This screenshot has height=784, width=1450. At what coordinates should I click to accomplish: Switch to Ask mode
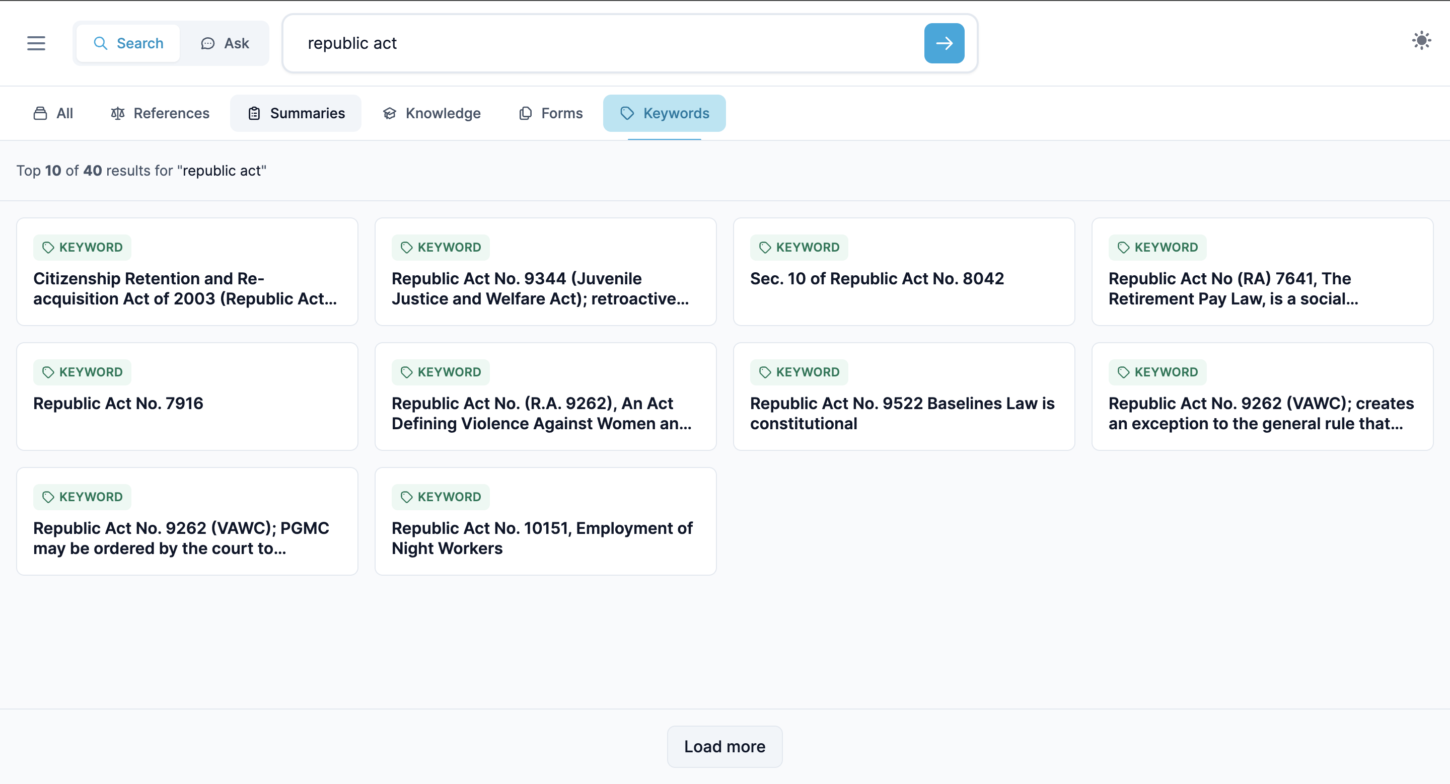pos(225,43)
